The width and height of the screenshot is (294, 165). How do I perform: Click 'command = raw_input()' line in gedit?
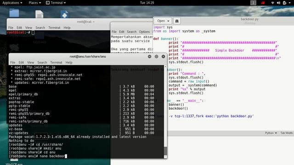[189, 82]
